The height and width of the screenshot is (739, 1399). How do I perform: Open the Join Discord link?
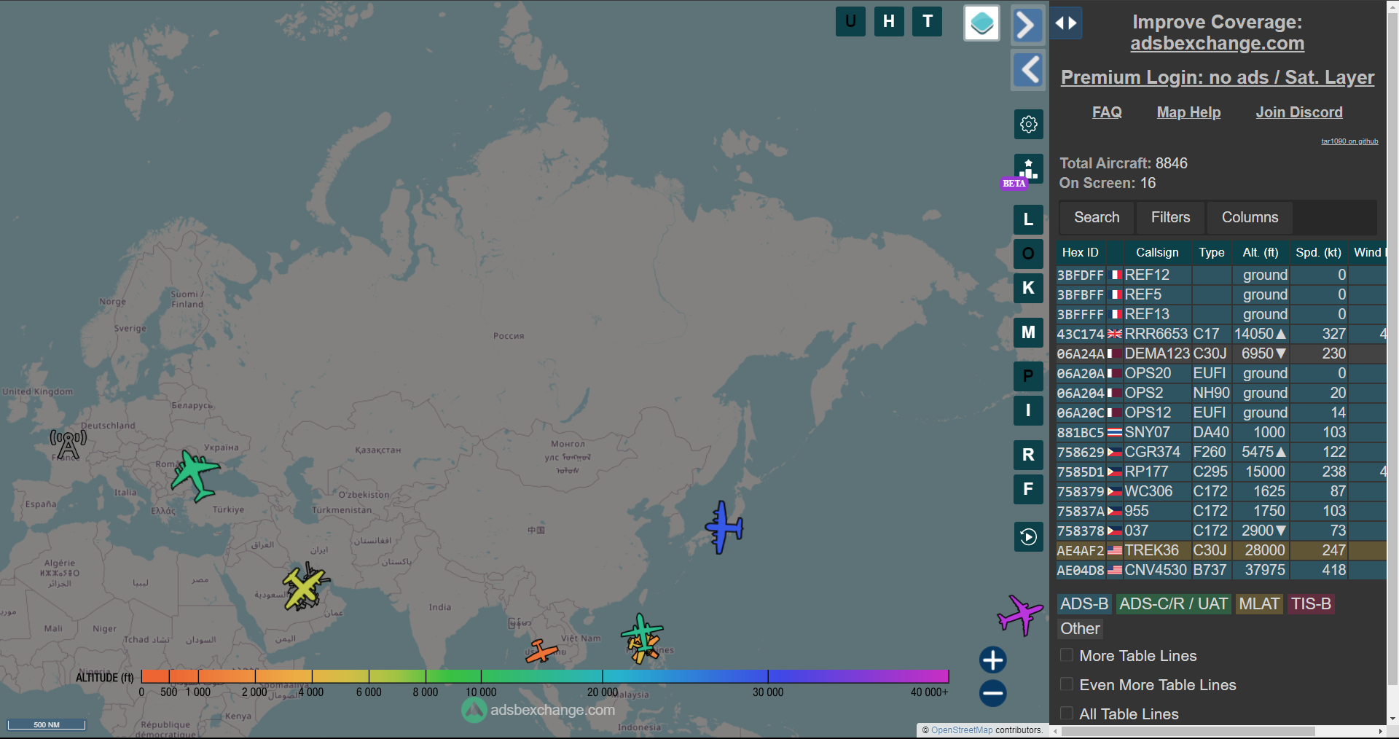[x=1299, y=112]
